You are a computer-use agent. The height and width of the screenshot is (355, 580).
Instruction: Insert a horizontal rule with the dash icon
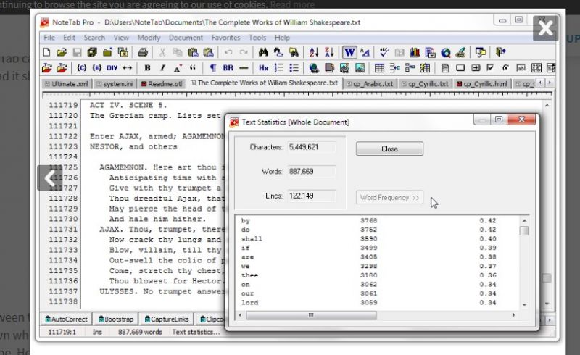[x=244, y=68]
